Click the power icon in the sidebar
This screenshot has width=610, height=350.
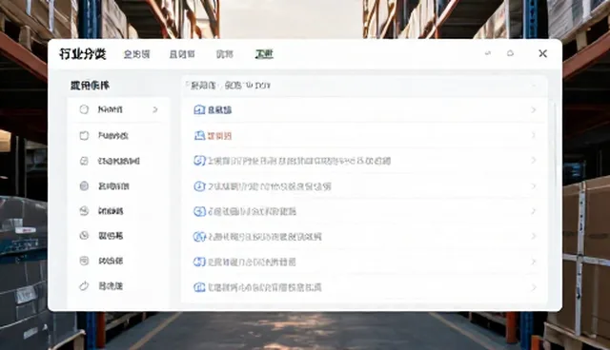[84, 286]
